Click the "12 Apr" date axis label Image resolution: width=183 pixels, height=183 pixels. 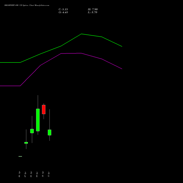(x=49, y=174)
